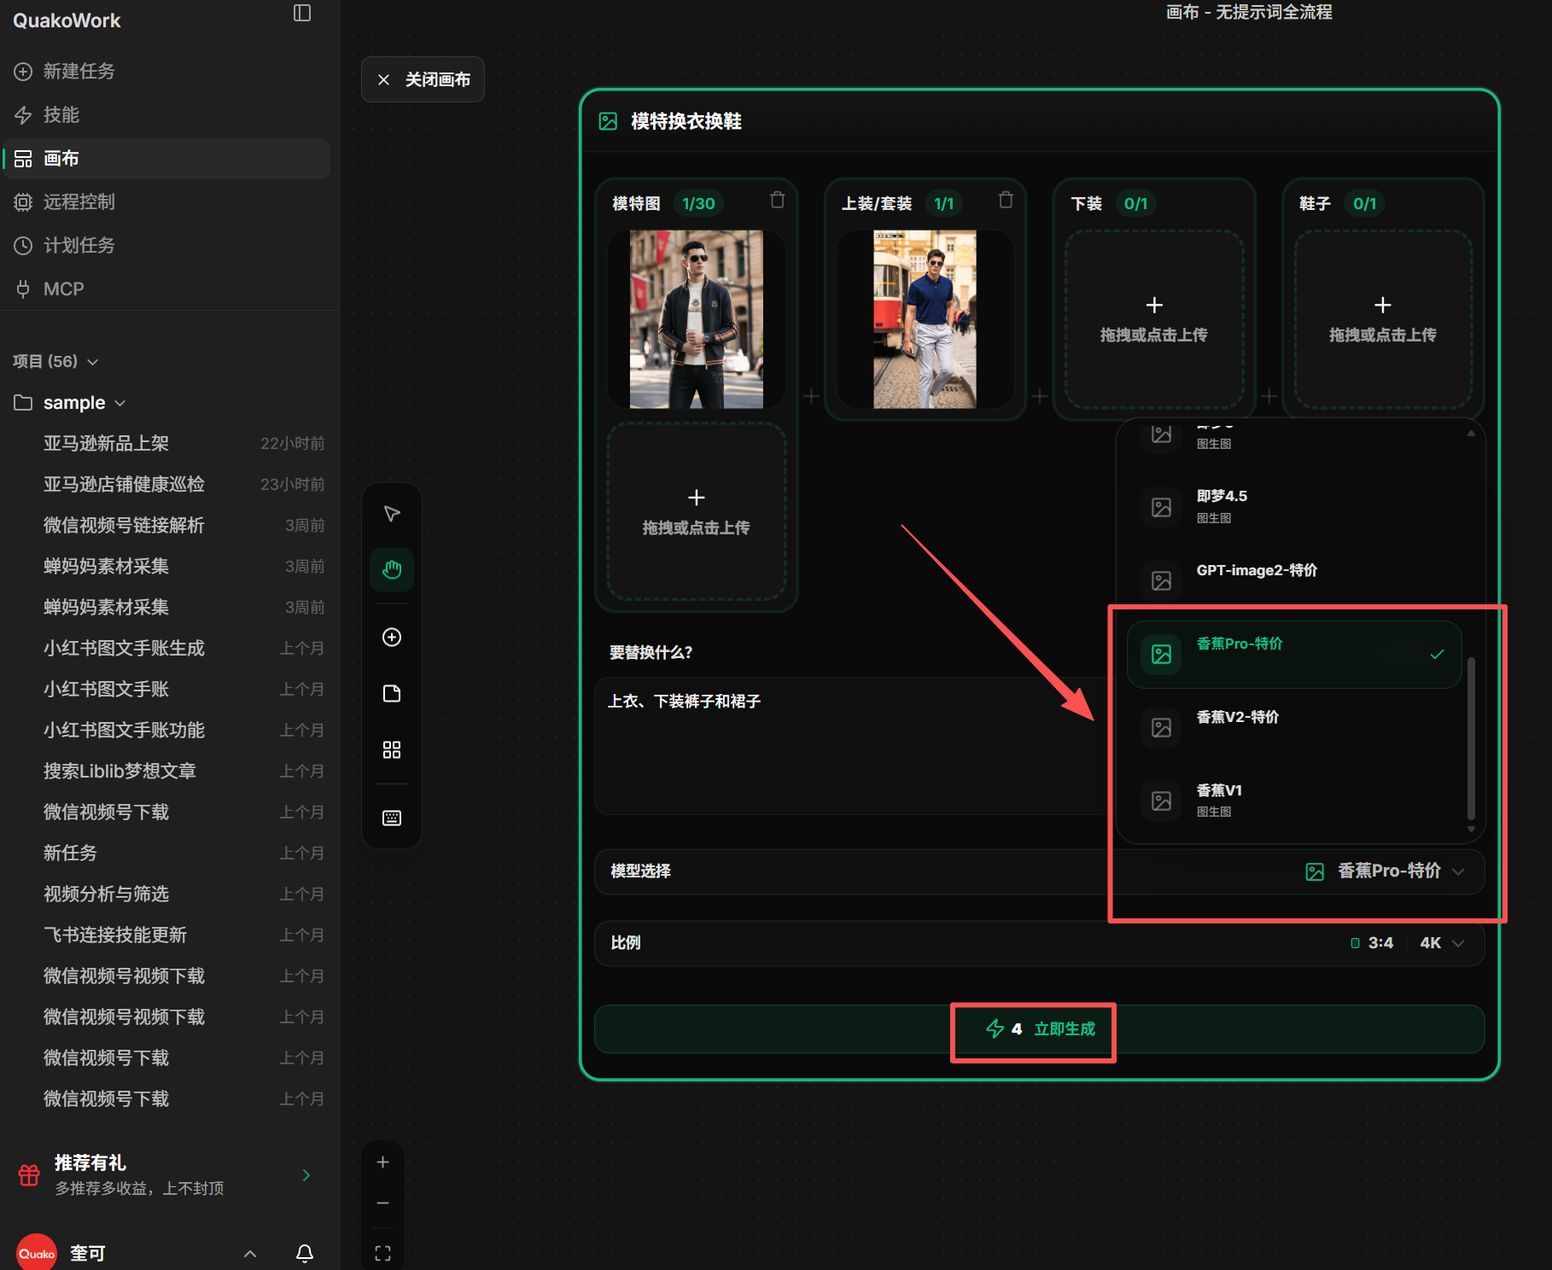Click the 要替换什么 text field
Screen dimensions: 1552x1270
[854, 745]
